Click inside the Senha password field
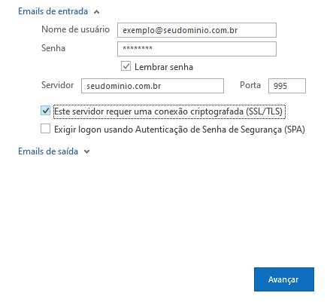 197,49
